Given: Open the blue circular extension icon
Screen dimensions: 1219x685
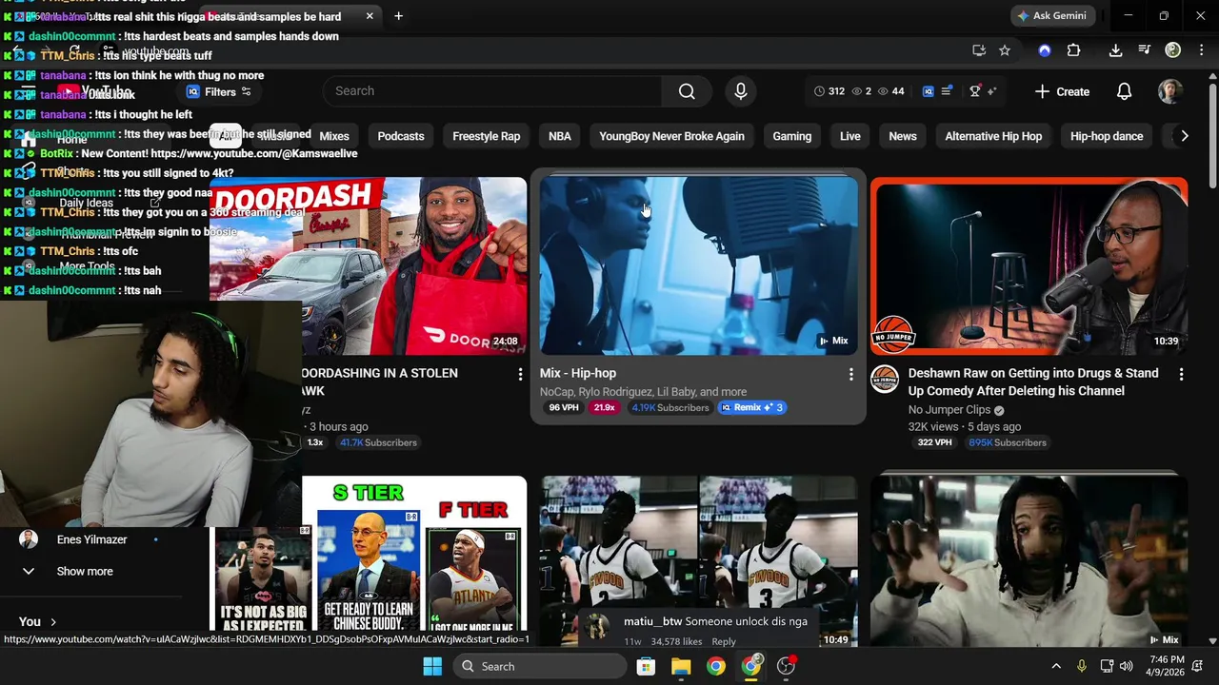Looking at the screenshot, I should [1045, 50].
